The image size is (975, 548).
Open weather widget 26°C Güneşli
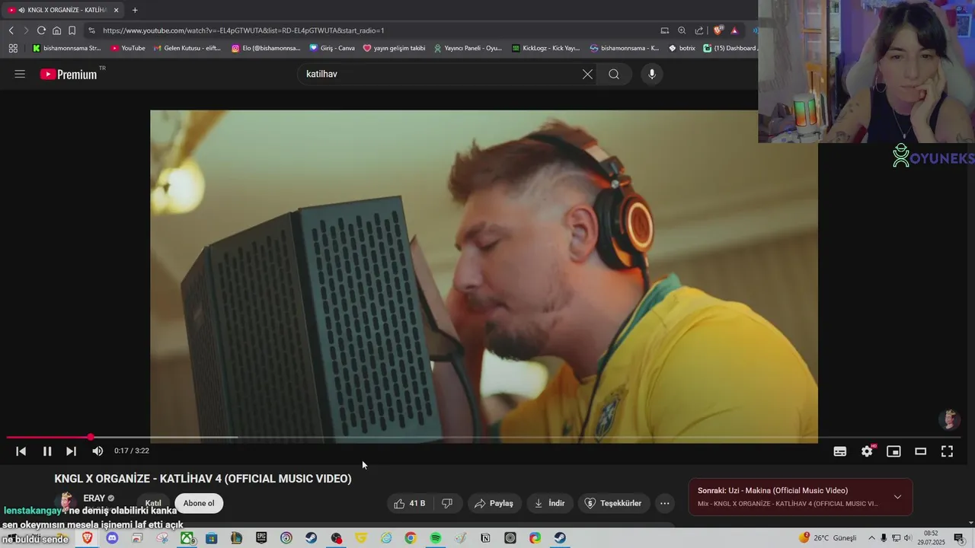click(x=828, y=538)
